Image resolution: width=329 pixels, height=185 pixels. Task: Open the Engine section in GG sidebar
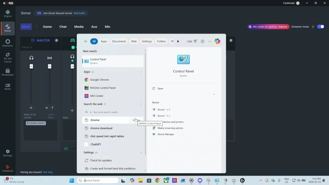coord(7,14)
